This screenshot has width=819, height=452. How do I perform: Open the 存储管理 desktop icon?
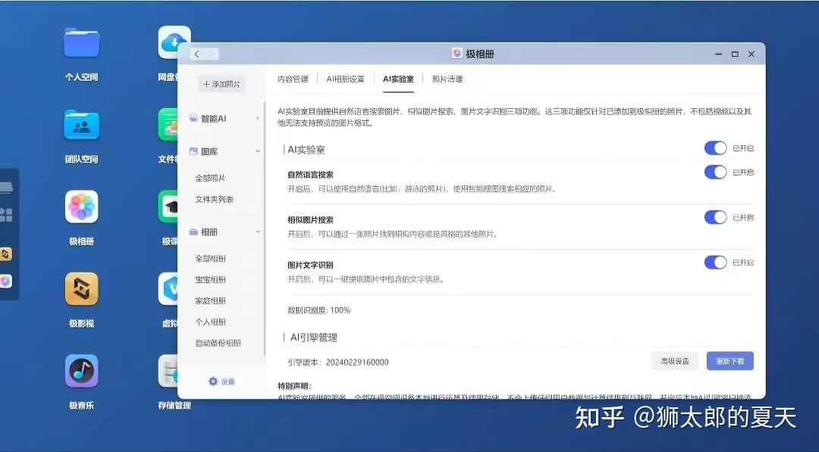168,371
